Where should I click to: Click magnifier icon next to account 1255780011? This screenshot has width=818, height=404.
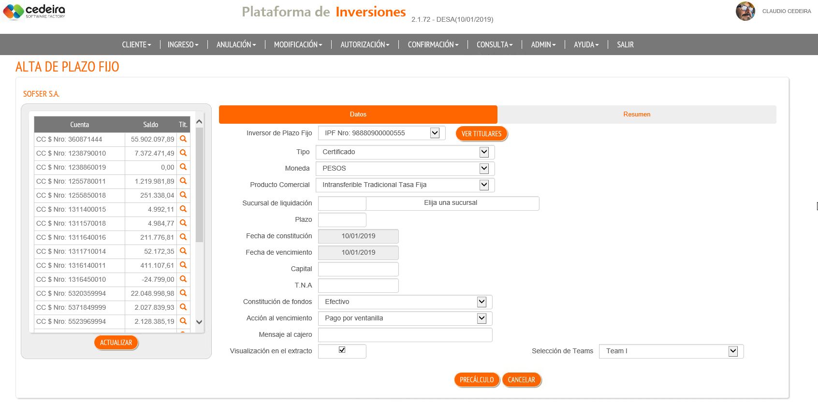[183, 181]
